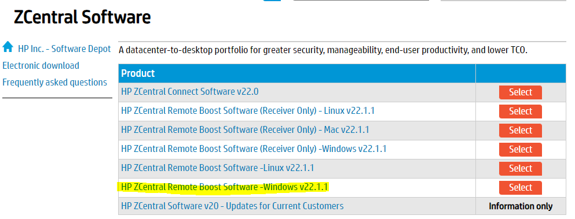Open the Electronic download link
This screenshot has width=575, height=219.
41,65
